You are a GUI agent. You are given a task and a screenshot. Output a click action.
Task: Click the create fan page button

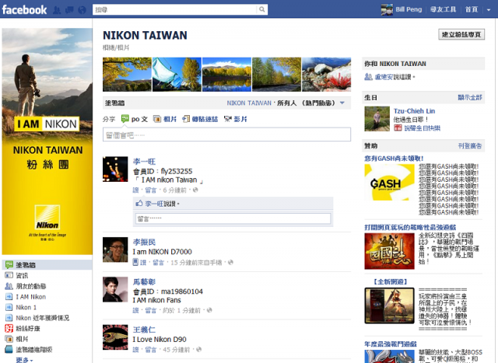pyautogui.click(x=461, y=34)
